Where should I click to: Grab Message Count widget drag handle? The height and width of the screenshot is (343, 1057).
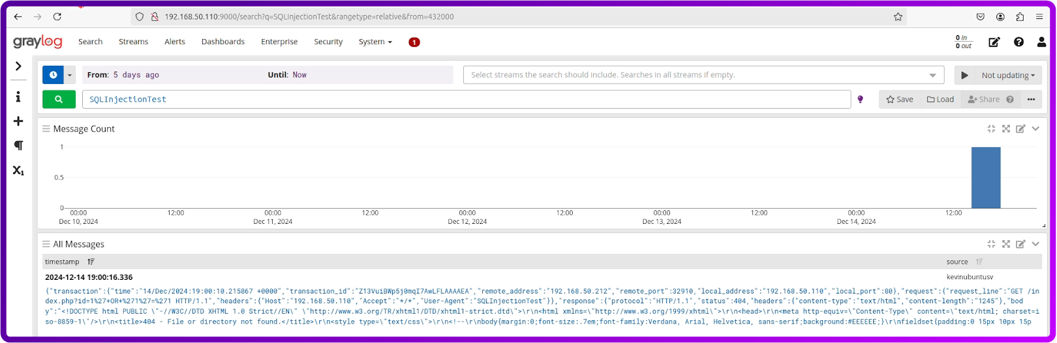click(x=46, y=129)
